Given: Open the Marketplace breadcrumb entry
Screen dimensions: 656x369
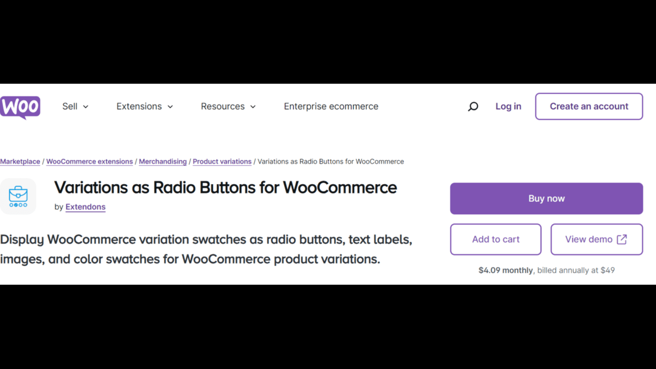Looking at the screenshot, I should click(20, 161).
